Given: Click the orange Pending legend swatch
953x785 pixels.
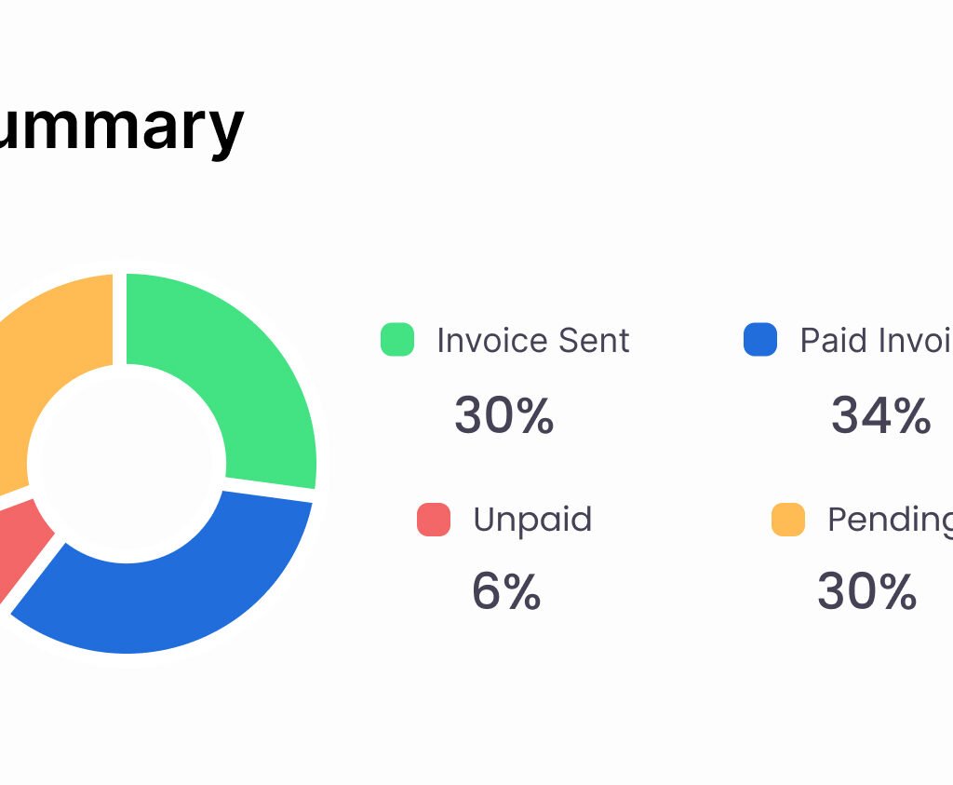Looking at the screenshot, I should [788, 520].
